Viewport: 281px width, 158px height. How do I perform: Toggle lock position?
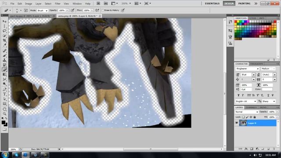[x=251, y=117]
